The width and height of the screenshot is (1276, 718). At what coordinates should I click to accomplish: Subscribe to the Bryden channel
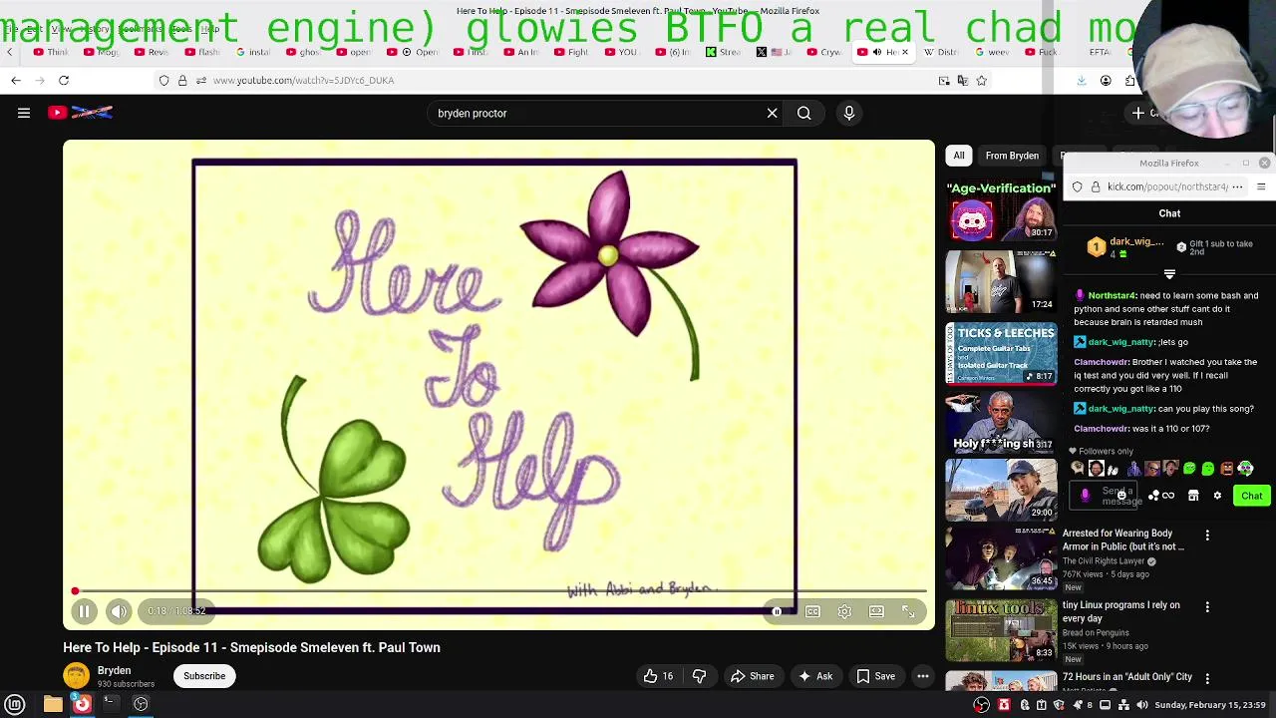click(204, 676)
